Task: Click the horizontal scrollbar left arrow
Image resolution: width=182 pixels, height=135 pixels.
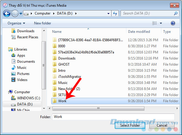Action: pos(50,109)
